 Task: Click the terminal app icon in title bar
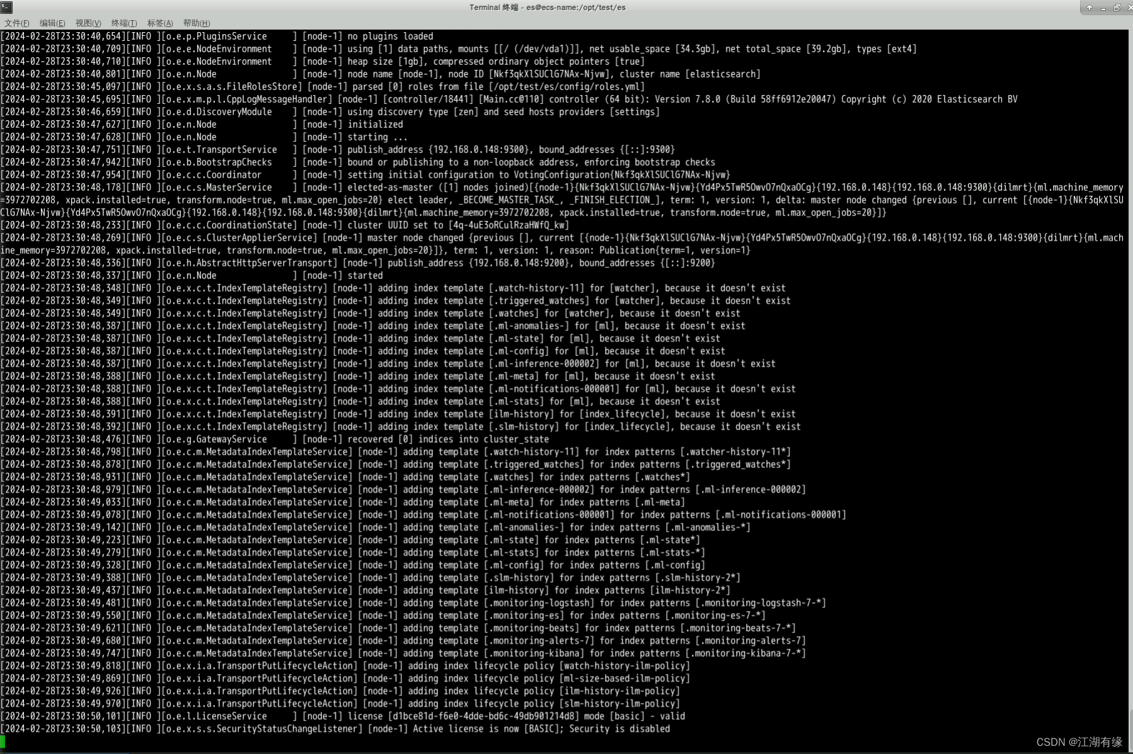coord(7,8)
